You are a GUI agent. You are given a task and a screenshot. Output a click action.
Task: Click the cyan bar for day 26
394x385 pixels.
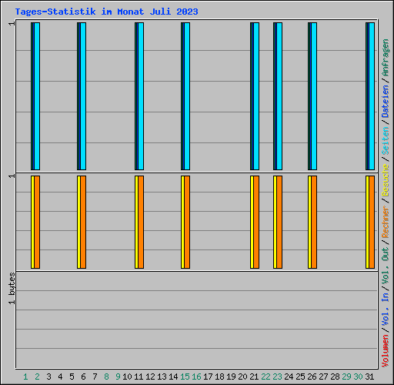314,96
